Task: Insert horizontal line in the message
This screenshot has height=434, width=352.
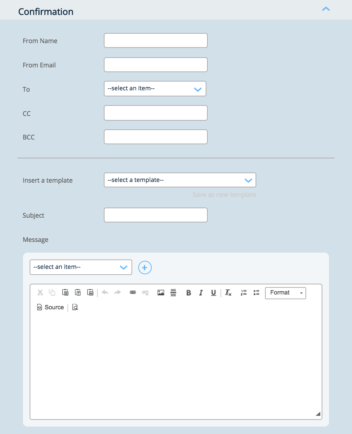Action: (173, 292)
